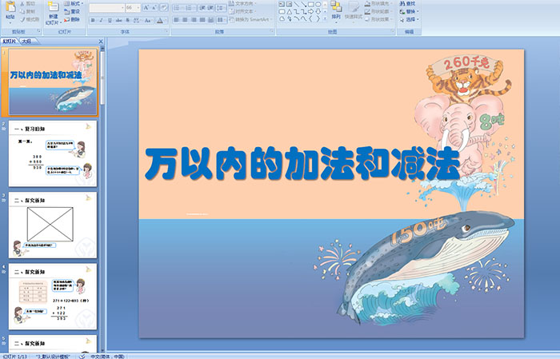Viewport: 560px width, 359px height.
Task: Expand the shapes gallery with the More arrow
Action: (x=325, y=19)
